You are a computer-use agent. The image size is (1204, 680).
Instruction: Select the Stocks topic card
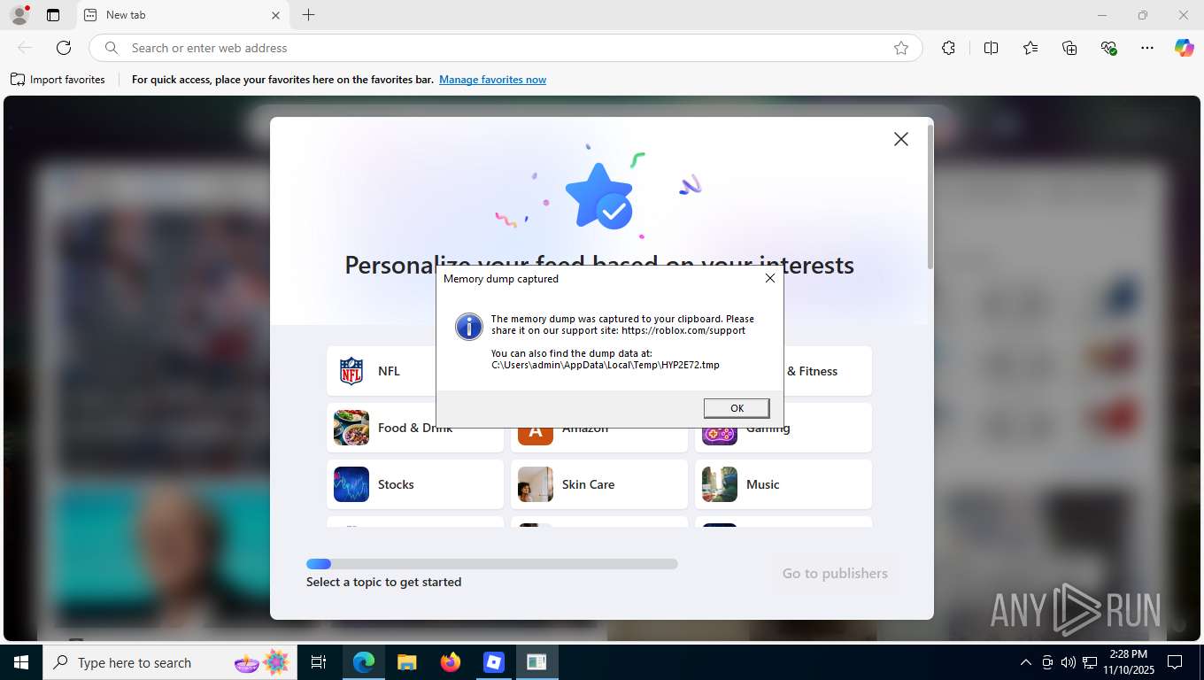point(415,484)
